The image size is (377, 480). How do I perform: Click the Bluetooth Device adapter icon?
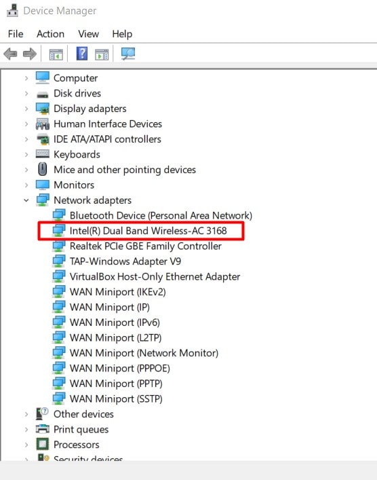(x=59, y=215)
